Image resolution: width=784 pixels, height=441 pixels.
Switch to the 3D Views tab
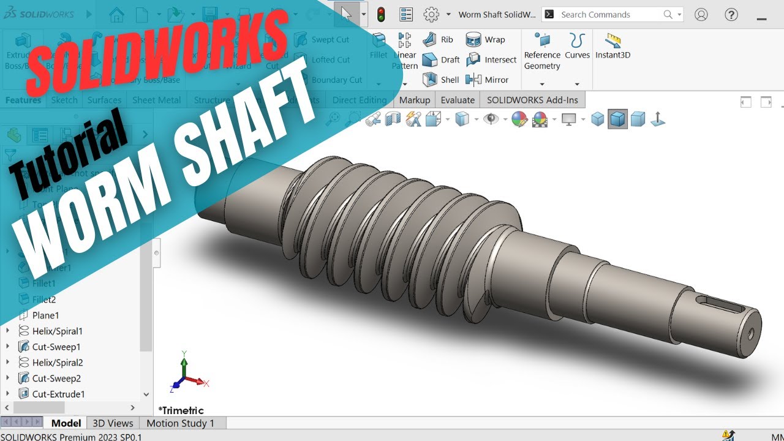(x=113, y=423)
